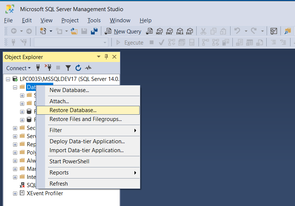Choose New Database in the context menu
Screen dimensions: 295x206
[69, 90]
